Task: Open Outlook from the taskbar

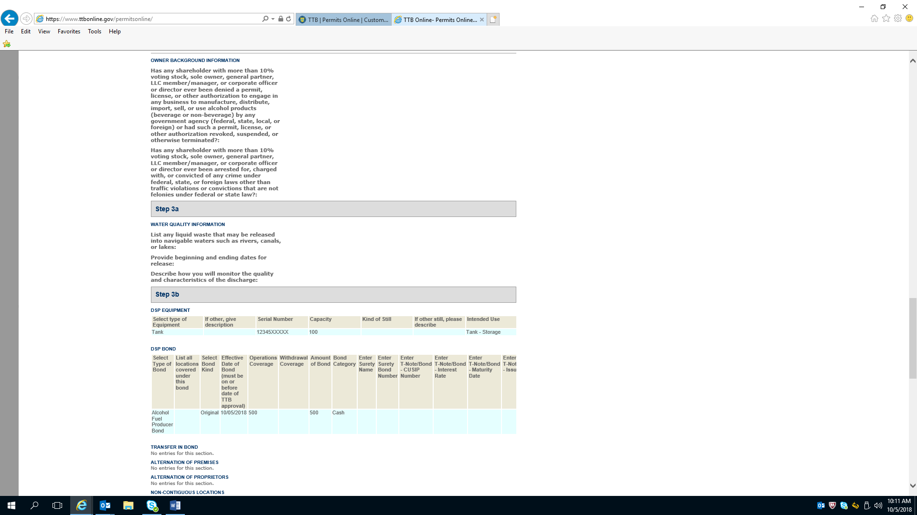Action: [105, 505]
